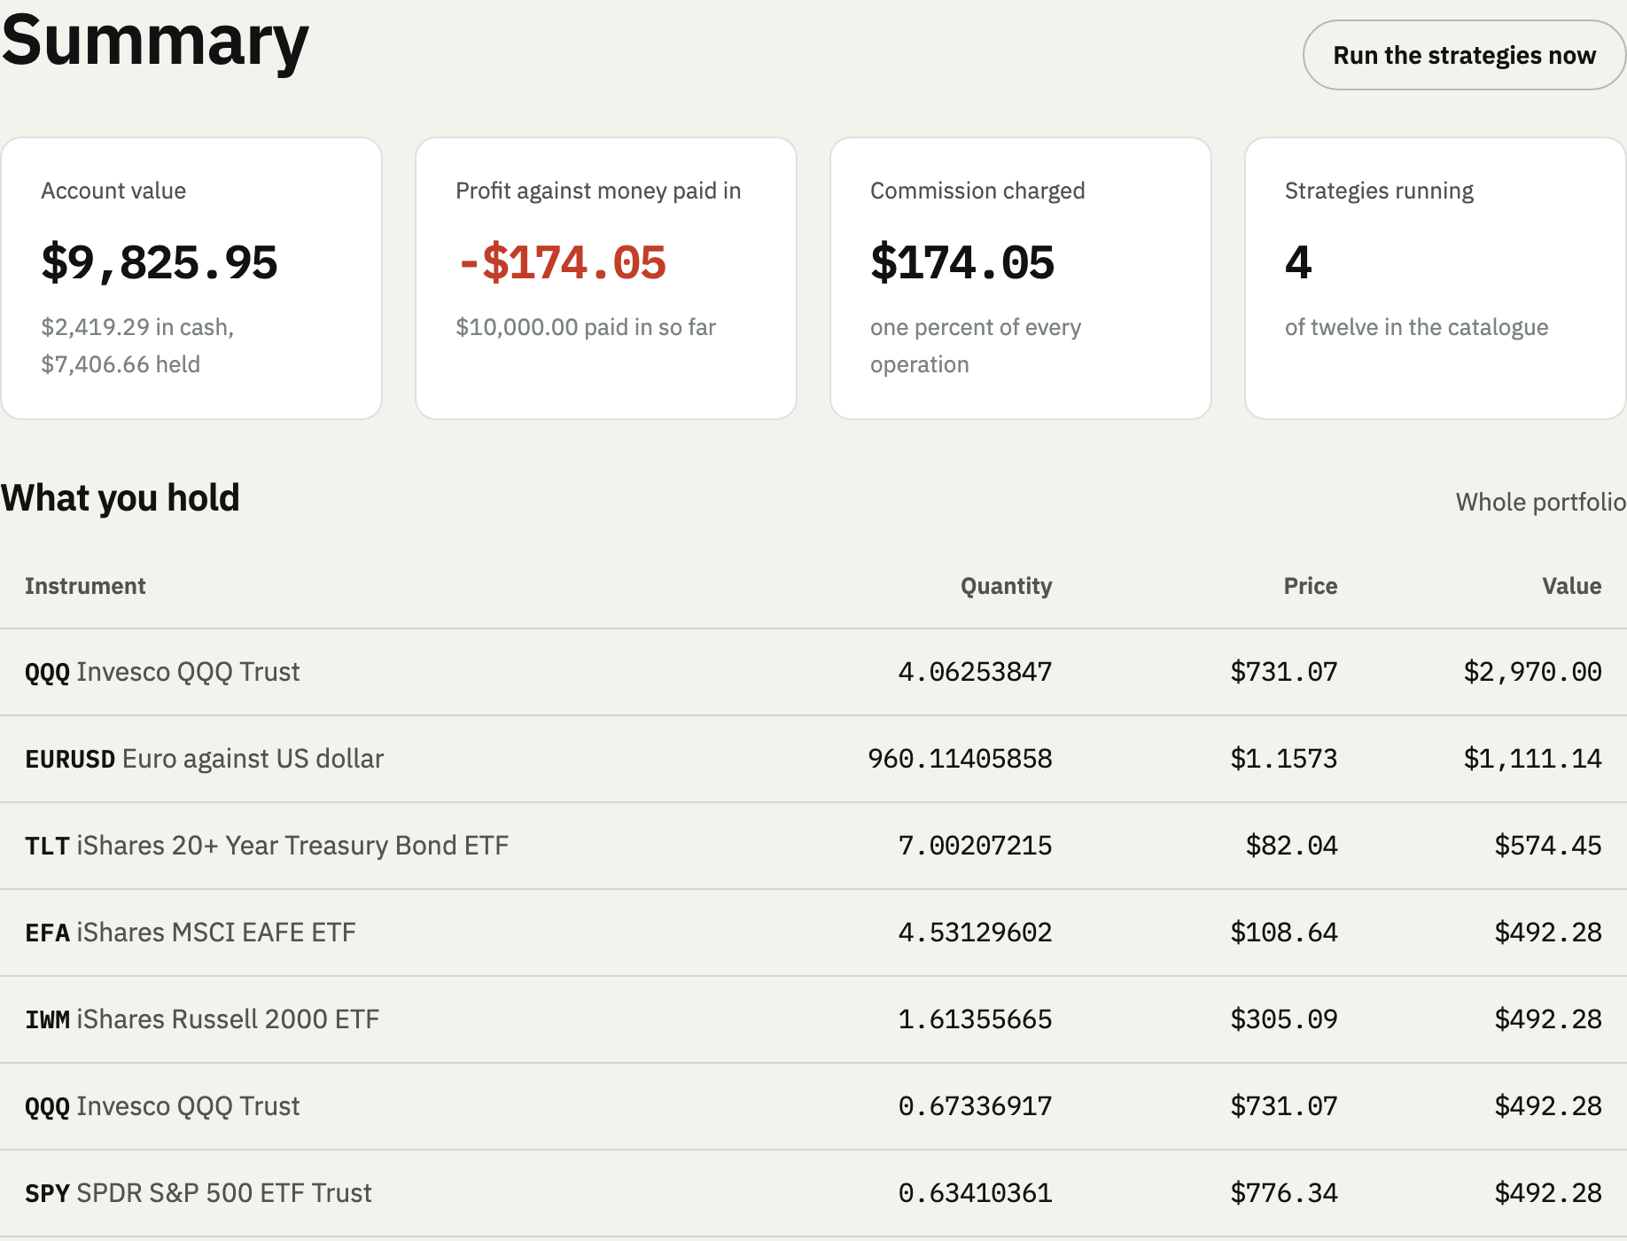Click the quantity 960.11405858
1627x1241 pixels.
coord(960,759)
